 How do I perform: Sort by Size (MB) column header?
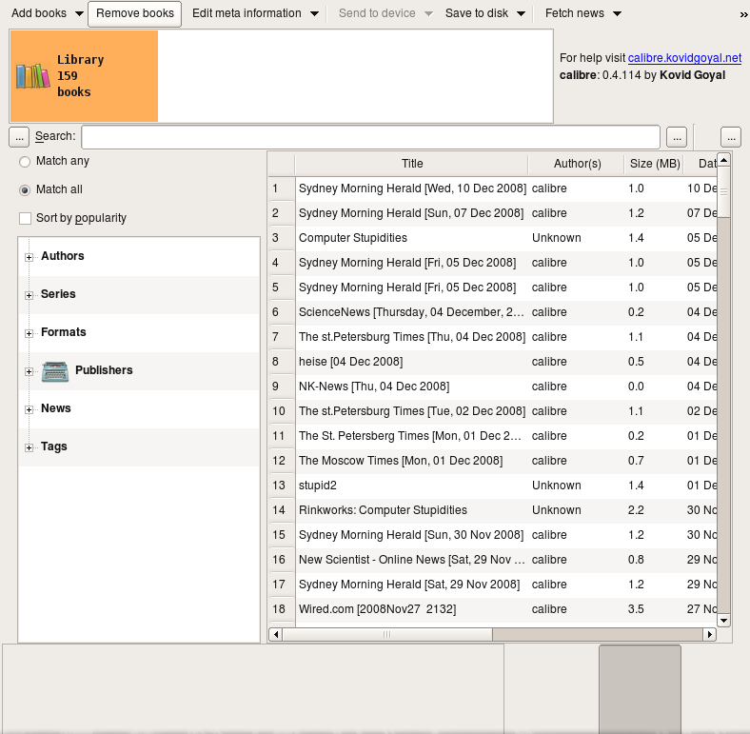654,164
